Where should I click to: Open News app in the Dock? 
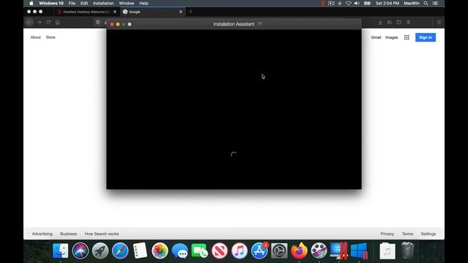pos(219,251)
